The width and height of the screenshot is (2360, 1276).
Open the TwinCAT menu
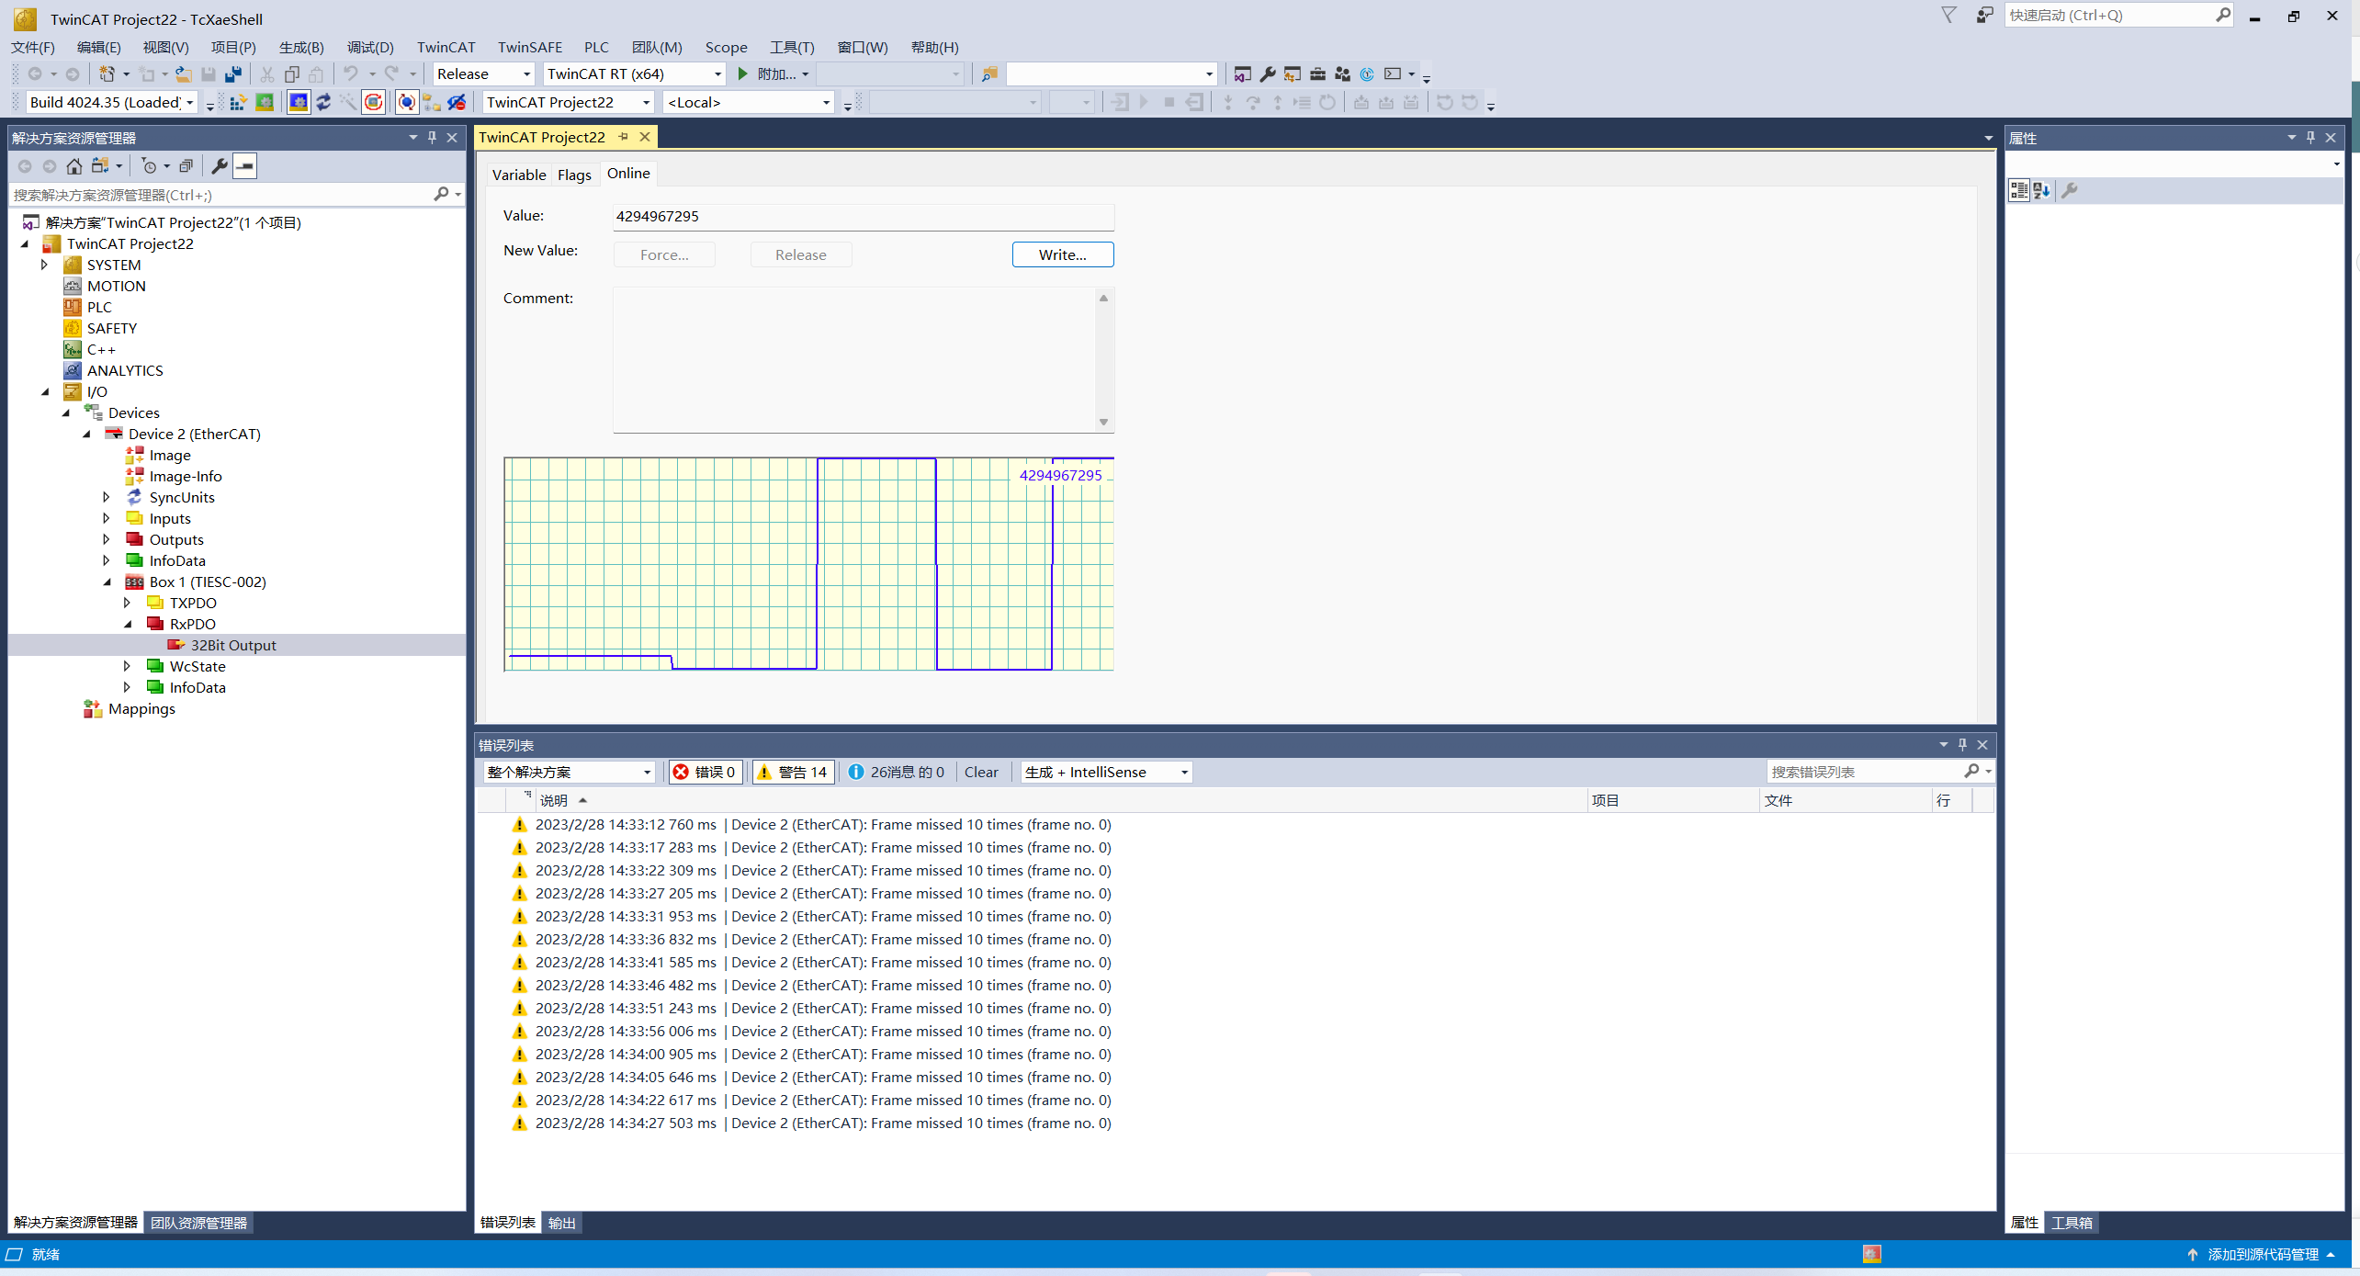446,47
